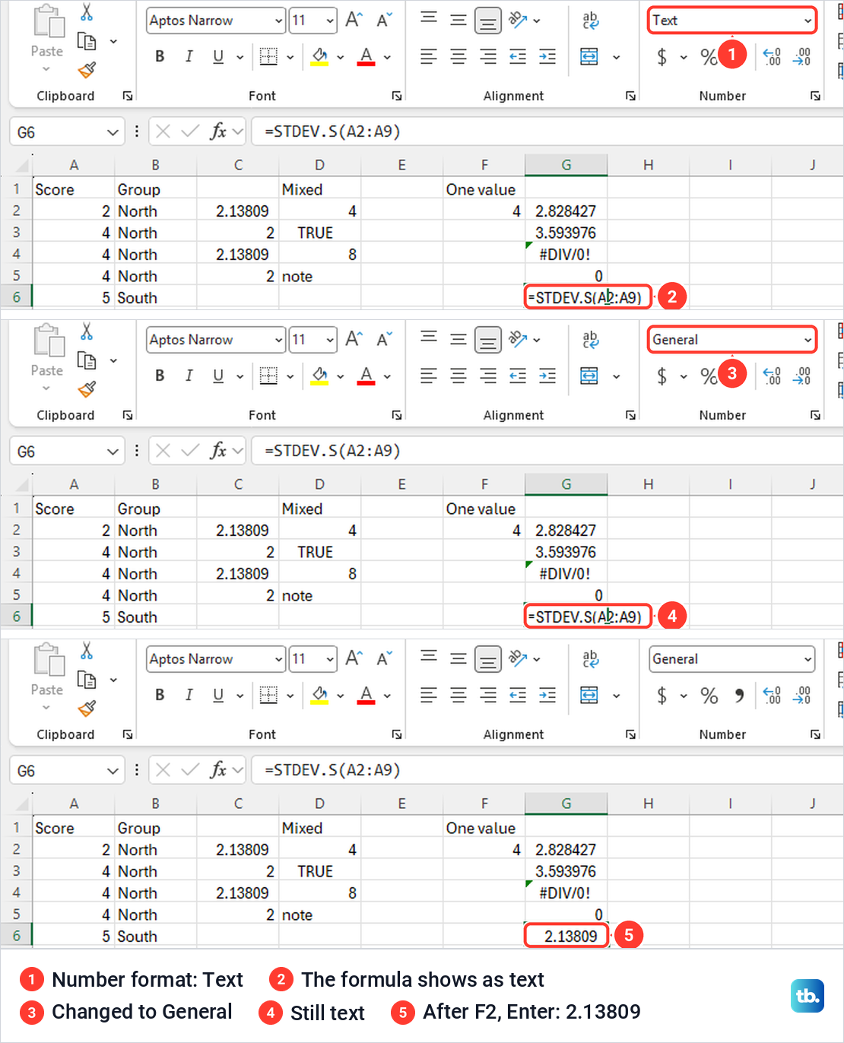Apply the Borders button in the top ribbon
844x1043 pixels.
point(268,56)
